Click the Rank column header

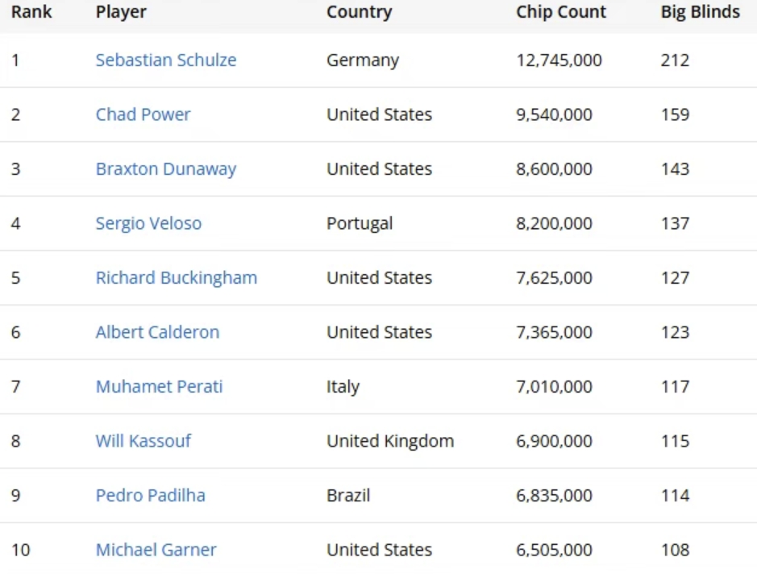pyautogui.click(x=31, y=12)
